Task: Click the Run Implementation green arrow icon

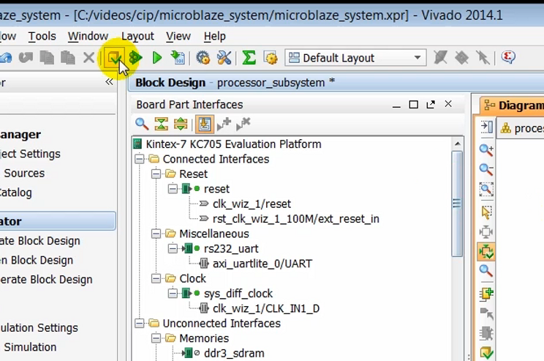Action: (156, 58)
